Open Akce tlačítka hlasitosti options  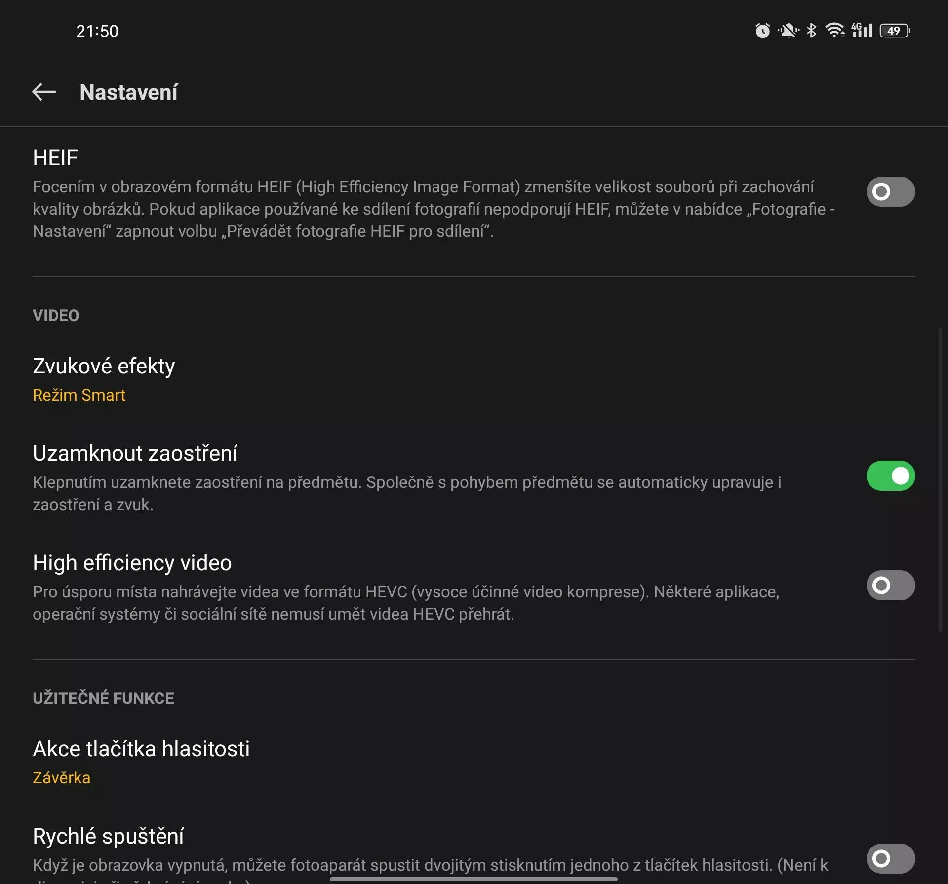[474, 762]
